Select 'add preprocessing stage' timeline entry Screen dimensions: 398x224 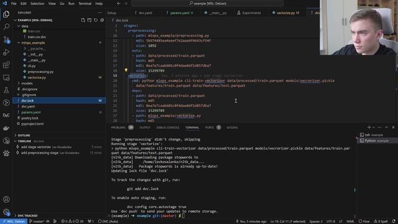pyautogui.click(x=59, y=153)
